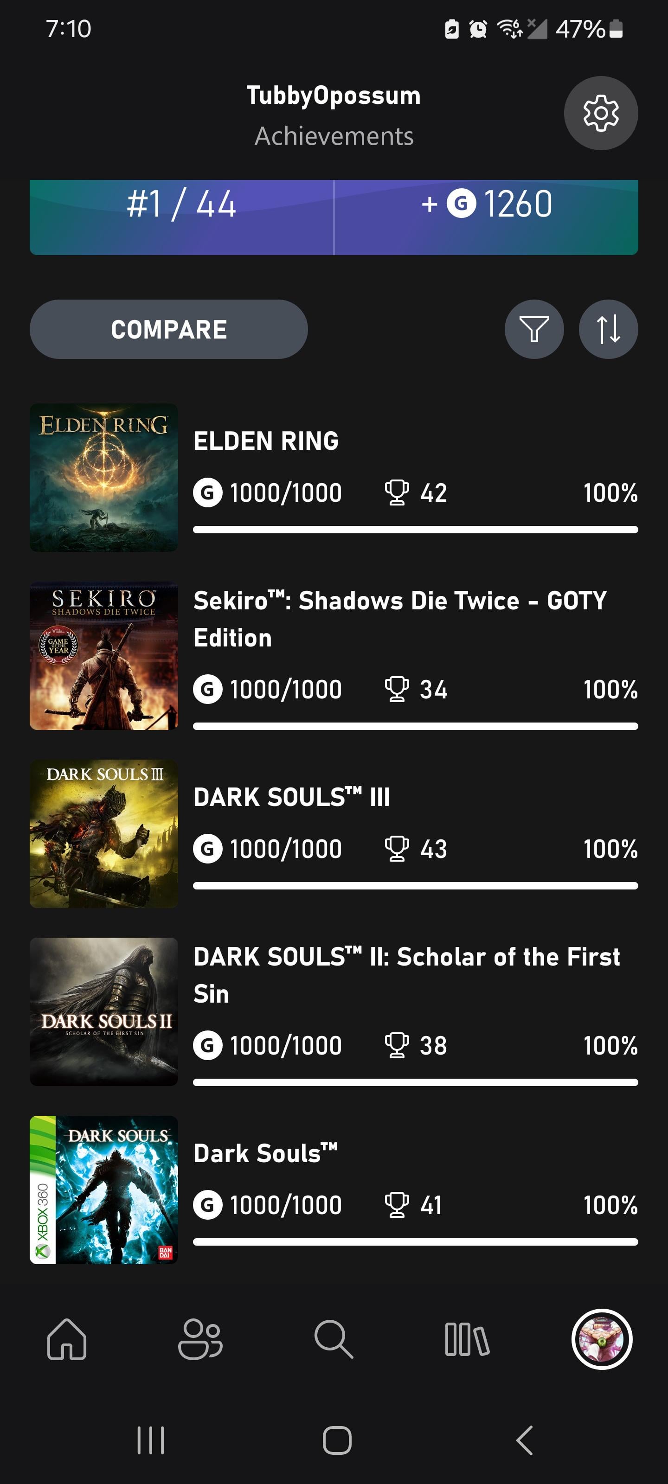Open DARK SOULS III achievements entry
Image resolution: width=668 pixels, height=1484 pixels.
point(334,834)
